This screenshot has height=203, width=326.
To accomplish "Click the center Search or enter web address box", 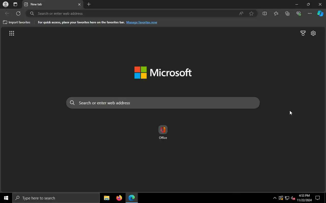I will (x=163, y=103).
